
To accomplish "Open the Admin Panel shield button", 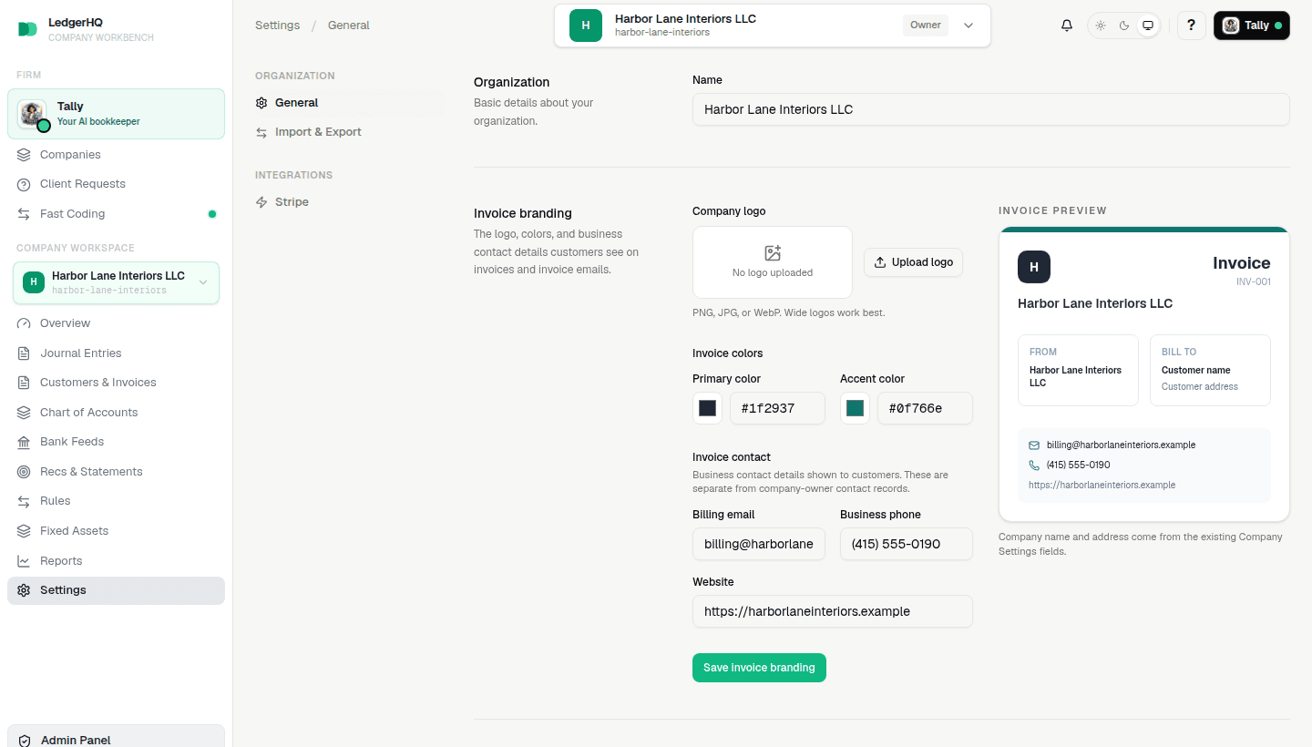I will coord(116,736).
